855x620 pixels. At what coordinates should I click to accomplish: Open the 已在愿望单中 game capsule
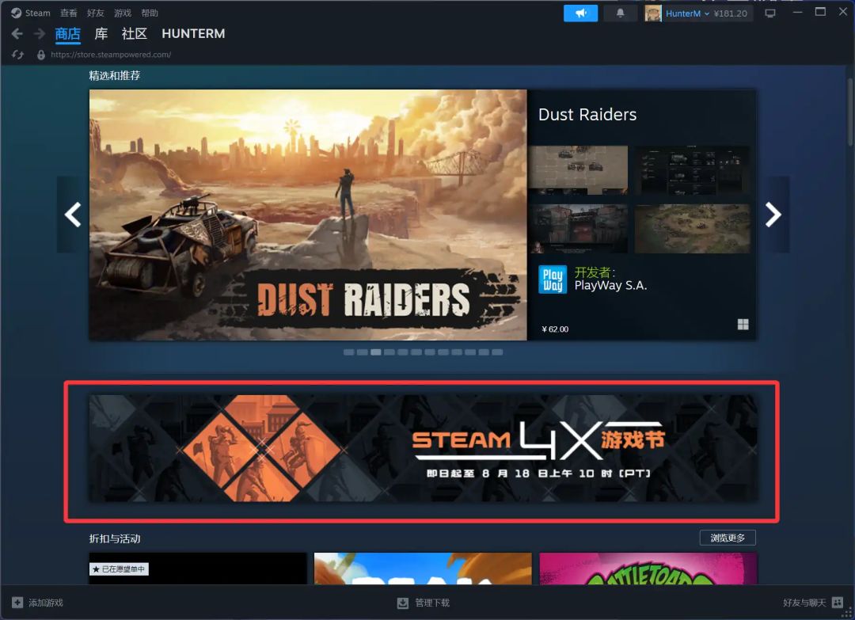[198, 569]
